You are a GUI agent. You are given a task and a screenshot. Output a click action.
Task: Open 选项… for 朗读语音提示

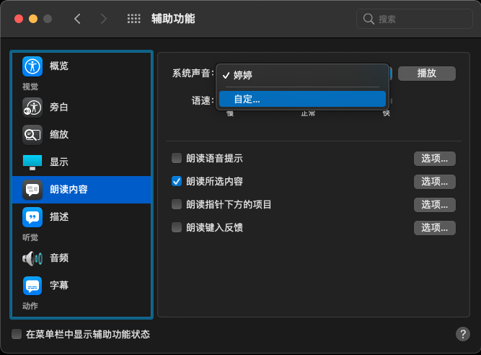point(435,159)
